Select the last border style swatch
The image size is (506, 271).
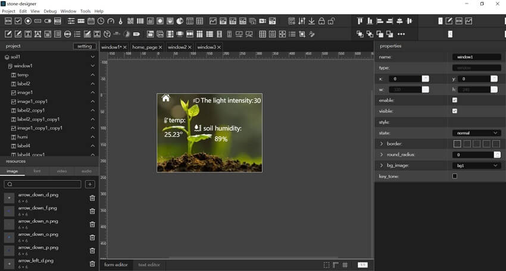pos(496,144)
